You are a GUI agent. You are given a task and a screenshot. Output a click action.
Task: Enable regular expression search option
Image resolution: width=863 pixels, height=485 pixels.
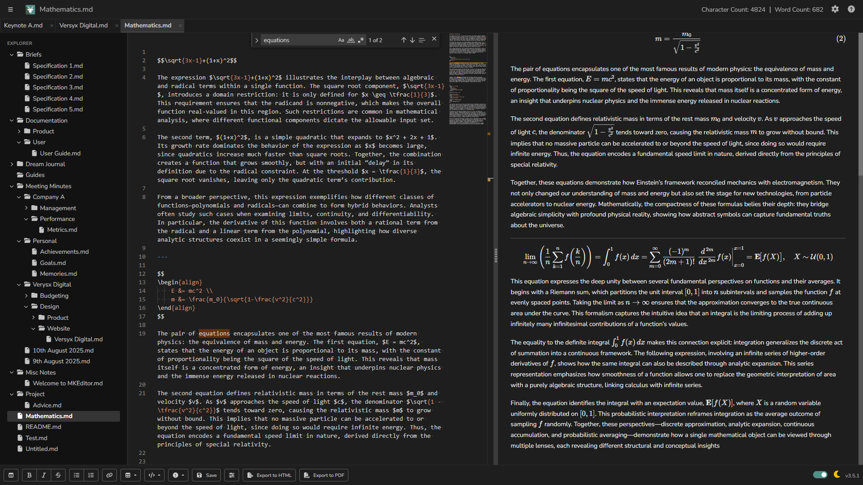coord(361,40)
